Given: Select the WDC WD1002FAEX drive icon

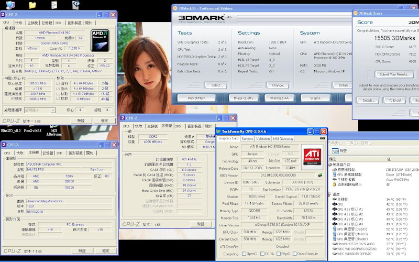Looking at the screenshot, I should click(x=334, y=248).
